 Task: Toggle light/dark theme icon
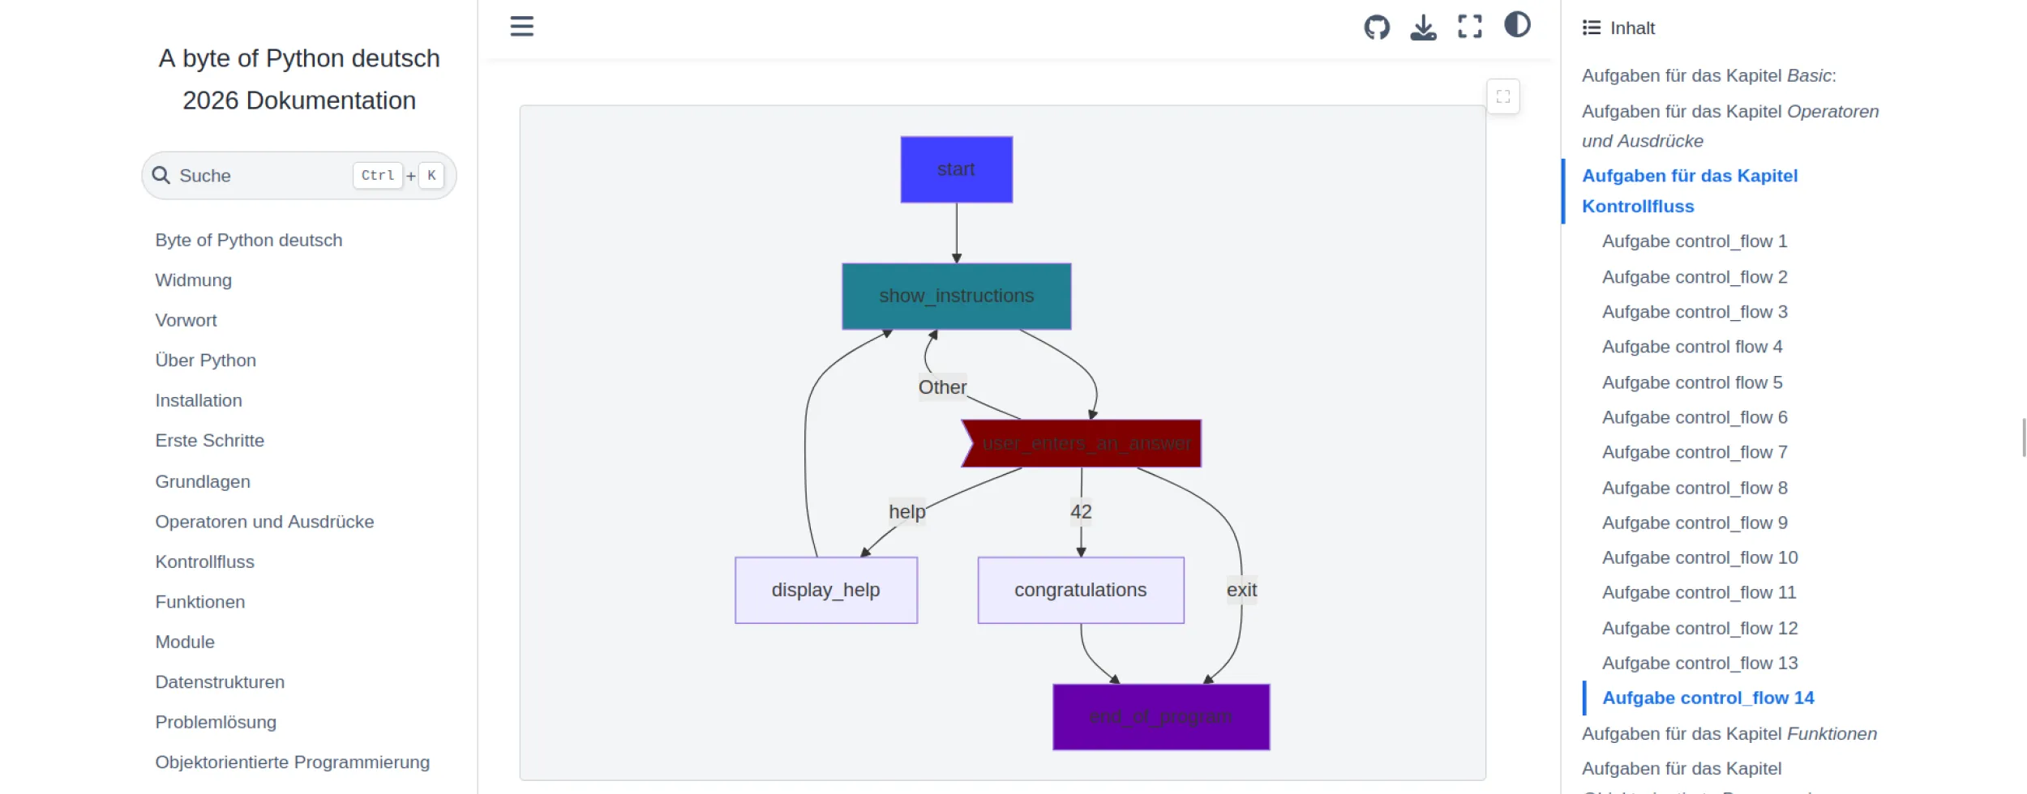tap(1517, 25)
